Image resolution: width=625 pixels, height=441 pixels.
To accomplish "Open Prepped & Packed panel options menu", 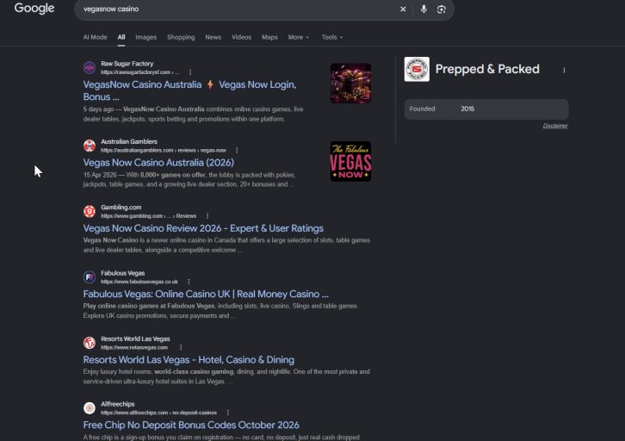I will pyautogui.click(x=564, y=70).
